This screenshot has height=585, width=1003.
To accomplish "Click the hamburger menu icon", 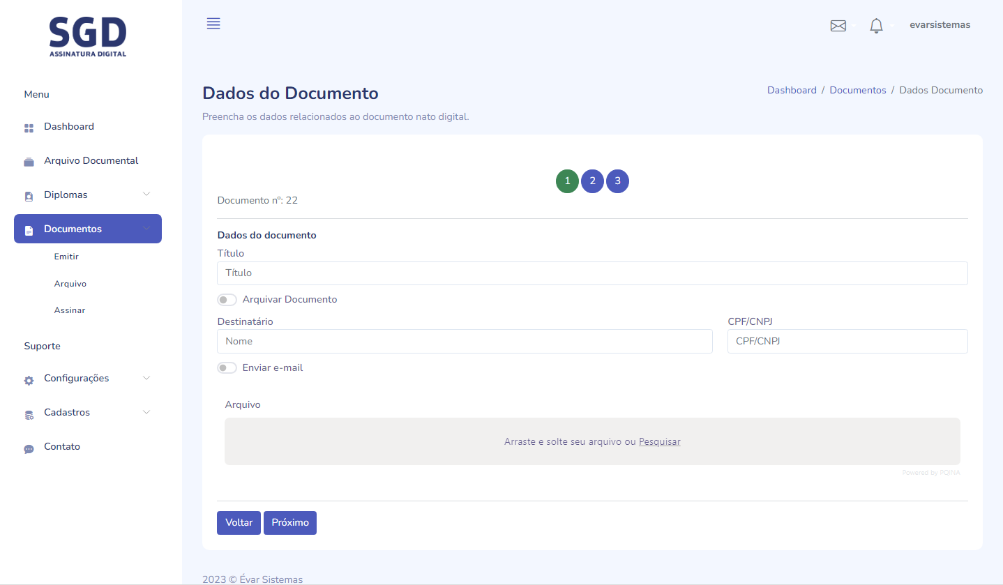I will 213,24.
